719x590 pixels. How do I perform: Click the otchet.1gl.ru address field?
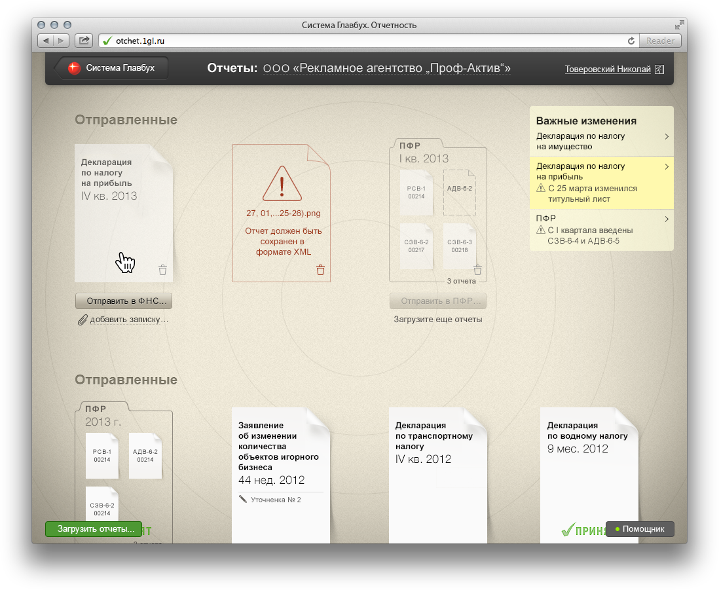(x=367, y=41)
